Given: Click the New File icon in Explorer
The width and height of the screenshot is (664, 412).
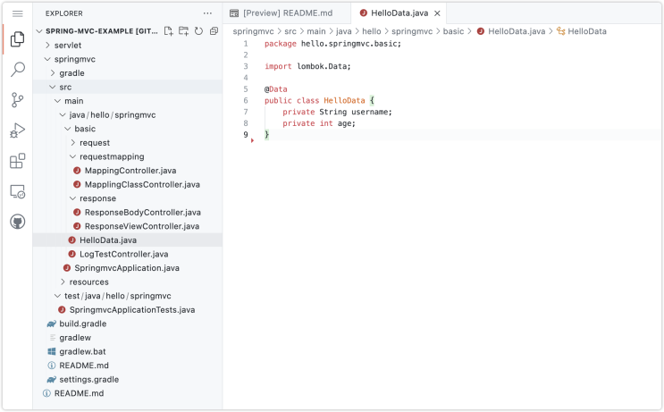Looking at the screenshot, I should click(x=169, y=31).
